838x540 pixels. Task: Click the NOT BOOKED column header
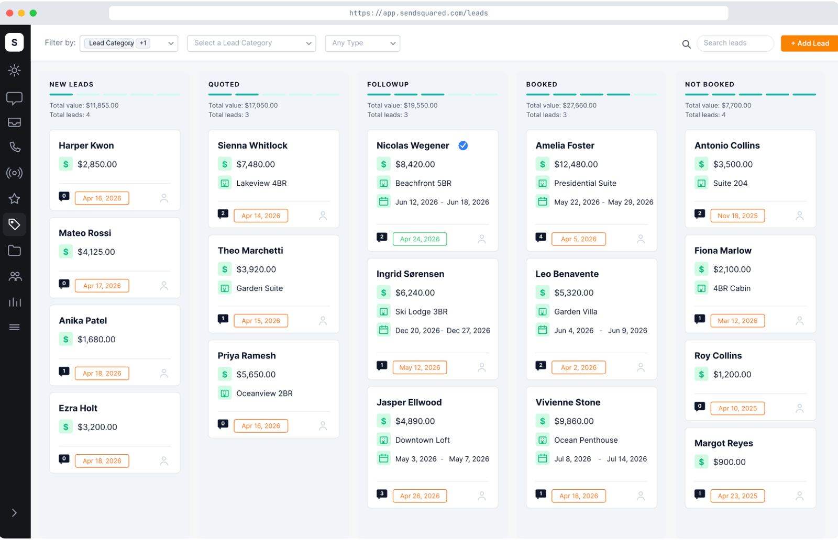click(x=710, y=84)
